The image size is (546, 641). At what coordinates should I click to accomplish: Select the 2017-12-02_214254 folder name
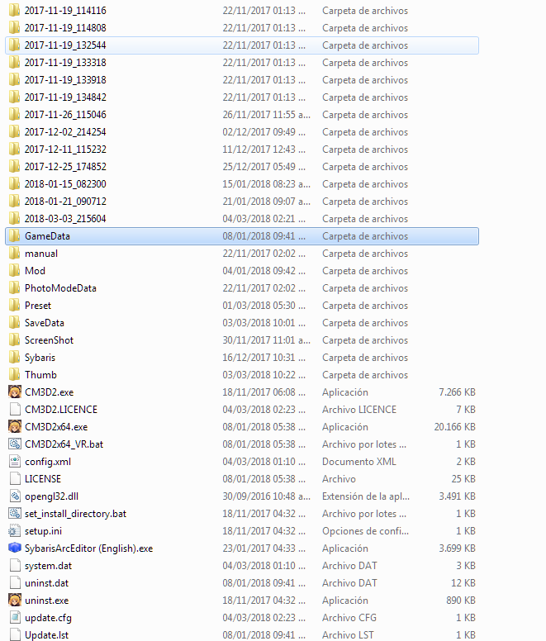point(65,132)
